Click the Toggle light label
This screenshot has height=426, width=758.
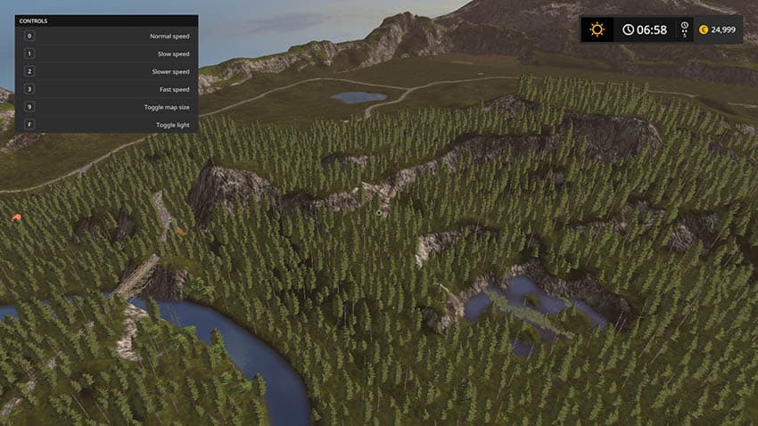pyautogui.click(x=173, y=125)
